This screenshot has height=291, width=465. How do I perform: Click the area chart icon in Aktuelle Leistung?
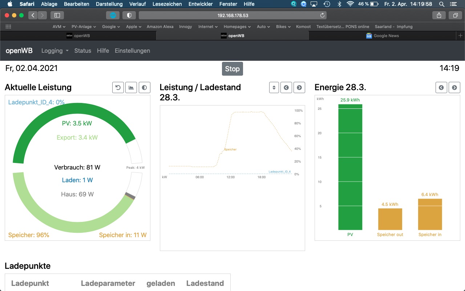pos(131,88)
